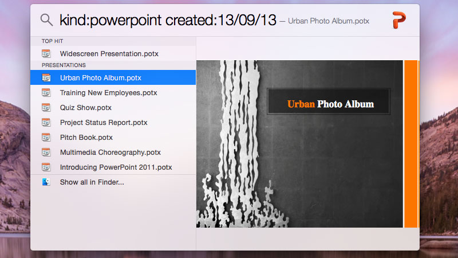Click the Quiz Show file icon
Viewport: 458px width, 258px height.
point(46,108)
